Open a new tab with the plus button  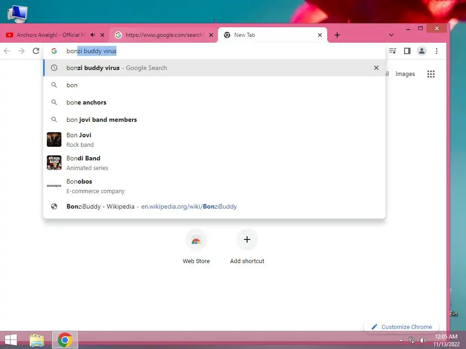coord(337,35)
